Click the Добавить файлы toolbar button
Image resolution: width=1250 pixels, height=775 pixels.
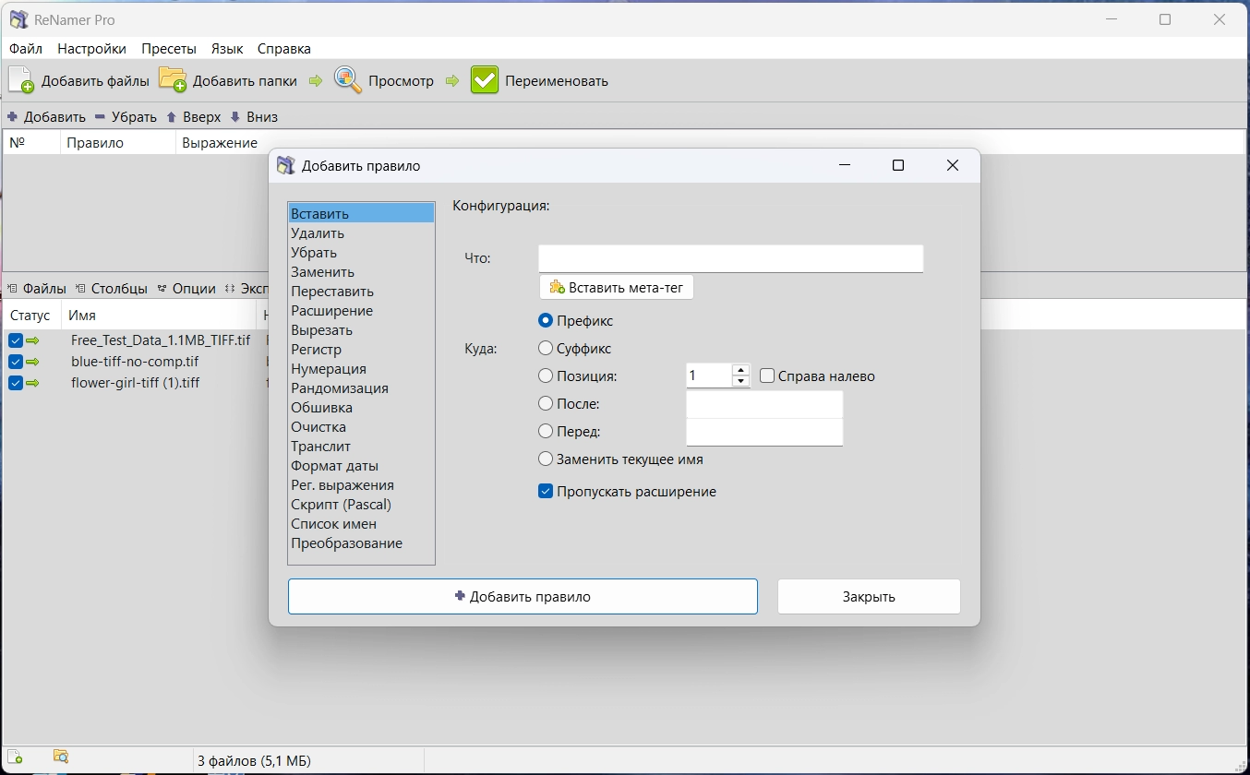(78, 80)
